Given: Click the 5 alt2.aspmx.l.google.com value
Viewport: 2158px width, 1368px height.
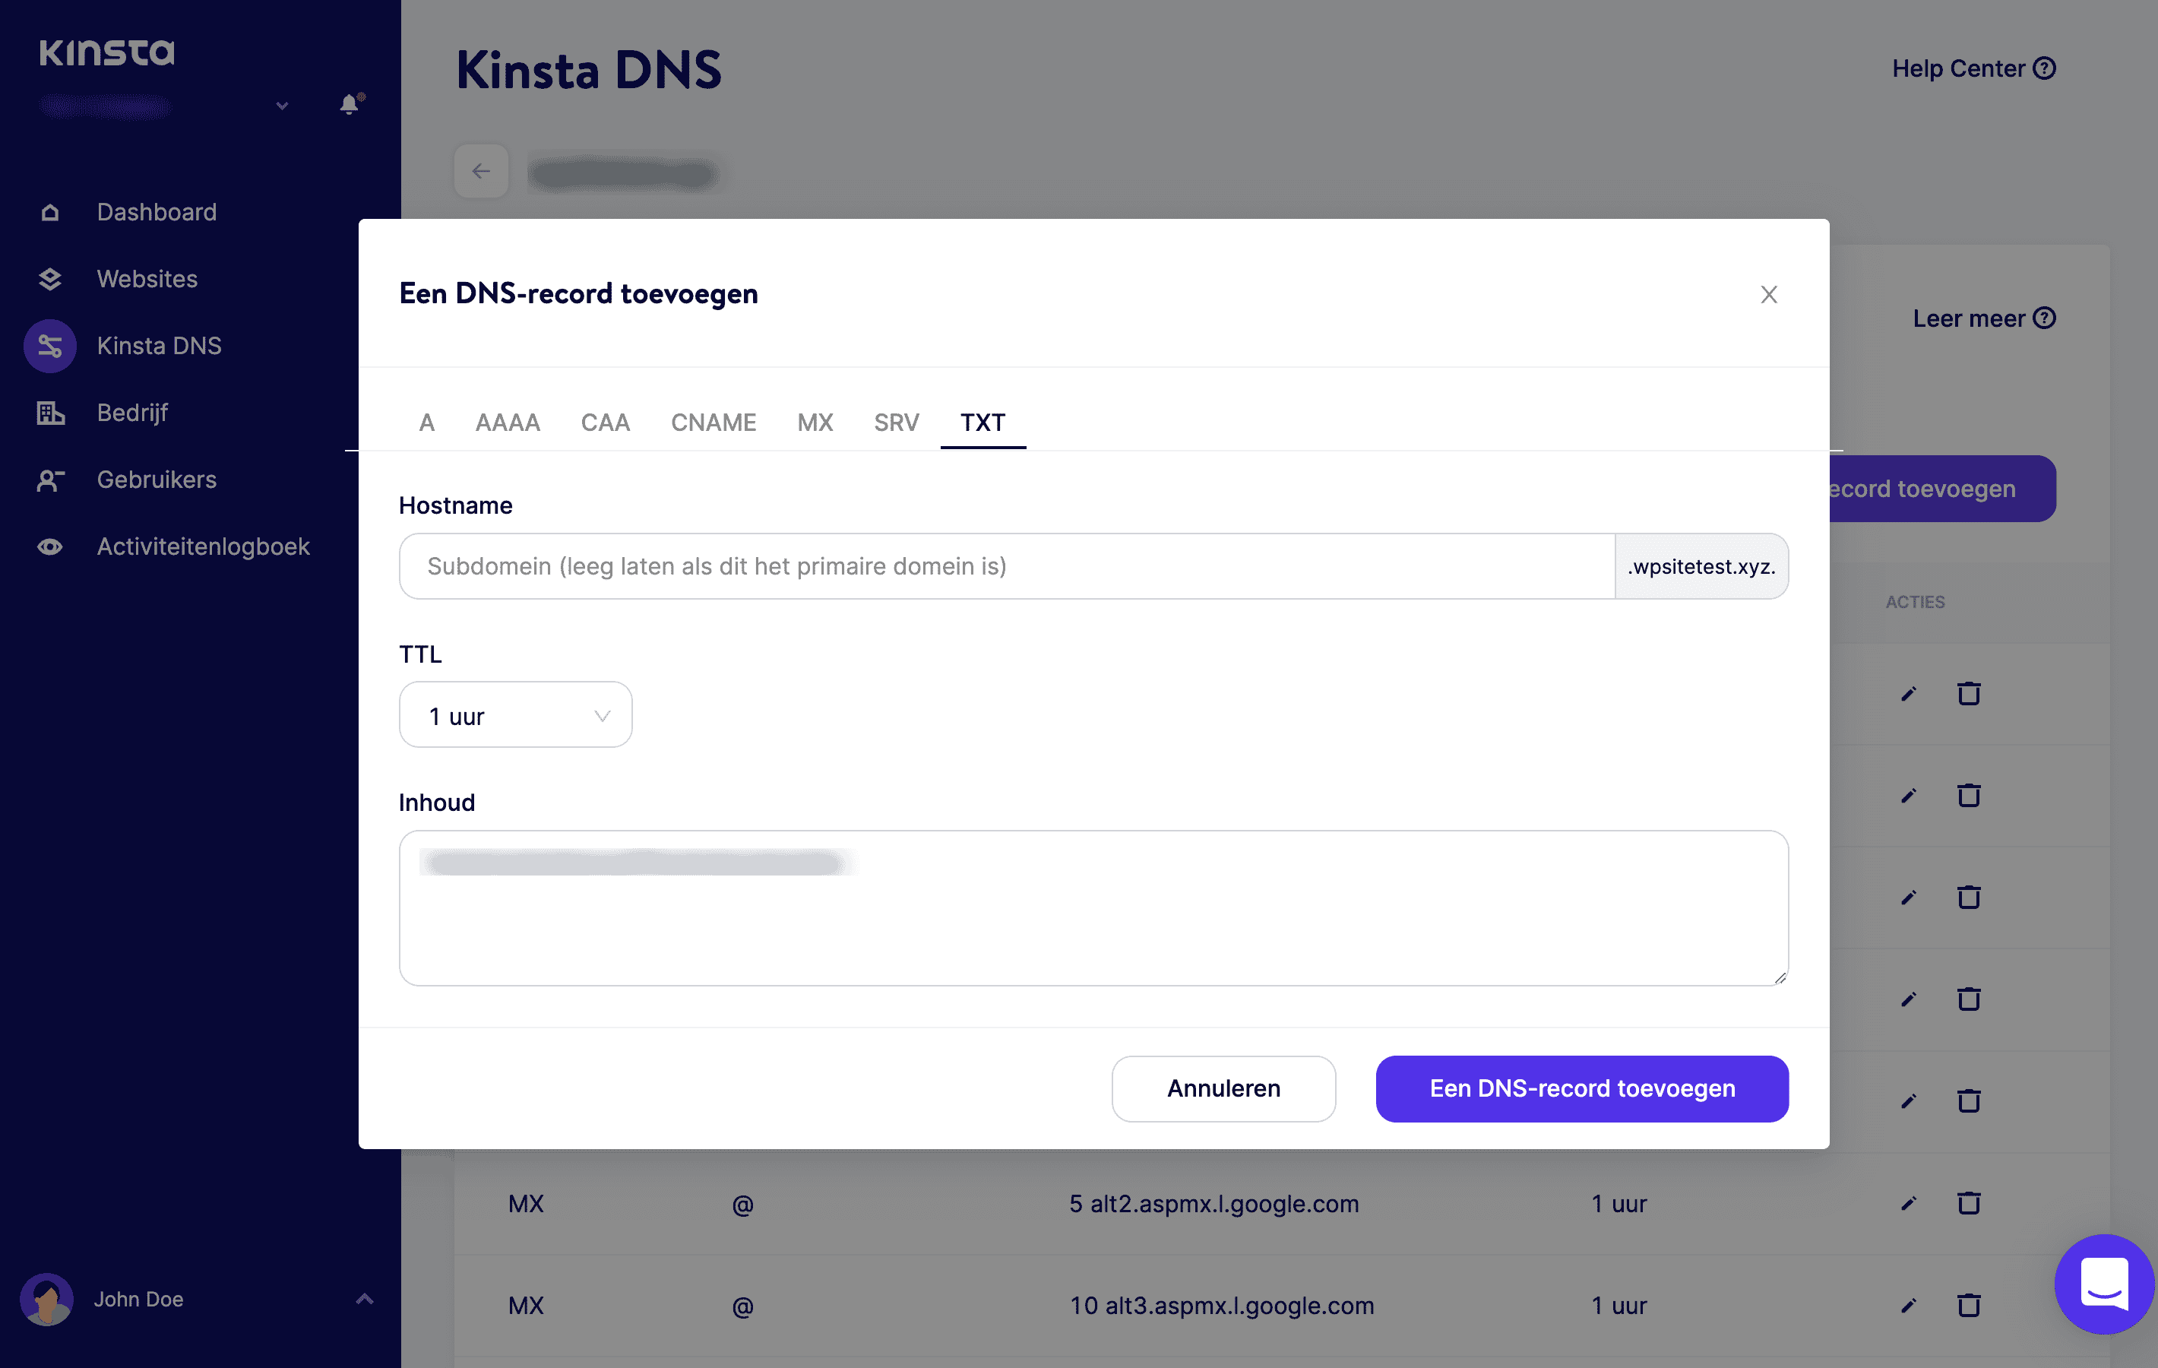Looking at the screenshot, I should click(1213, 1204).
